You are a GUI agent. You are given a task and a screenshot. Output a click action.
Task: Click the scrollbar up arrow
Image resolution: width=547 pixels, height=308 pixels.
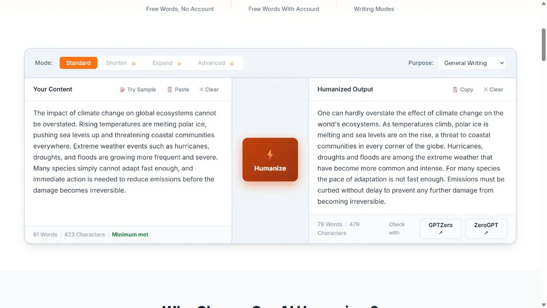(x=544, y=3)
